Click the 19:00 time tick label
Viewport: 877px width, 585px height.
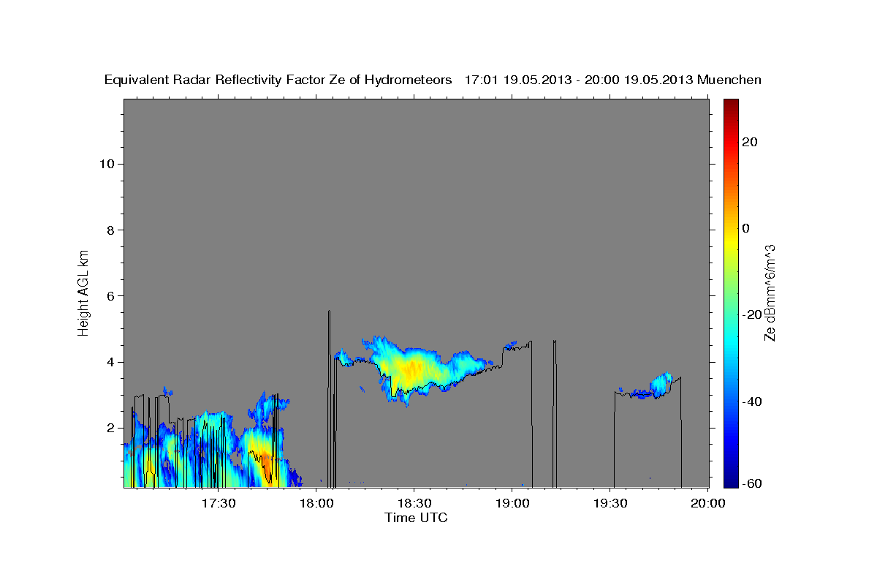[x=512, y=503]
